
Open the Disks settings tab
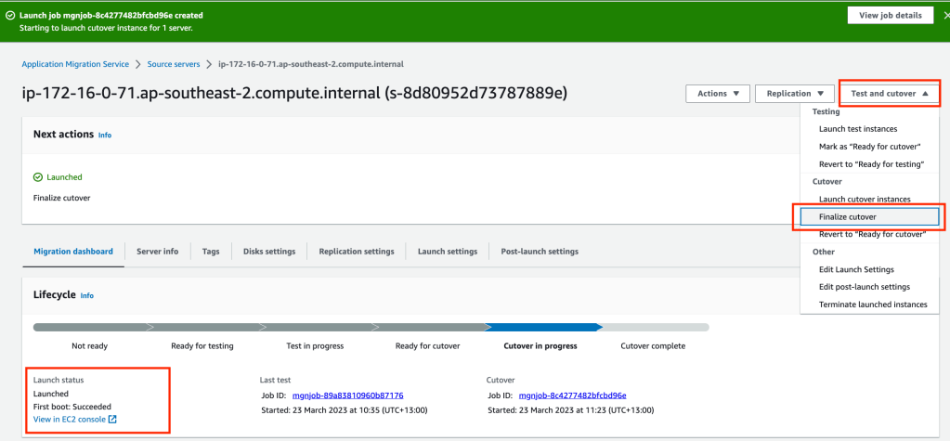(x=268, y=252)
